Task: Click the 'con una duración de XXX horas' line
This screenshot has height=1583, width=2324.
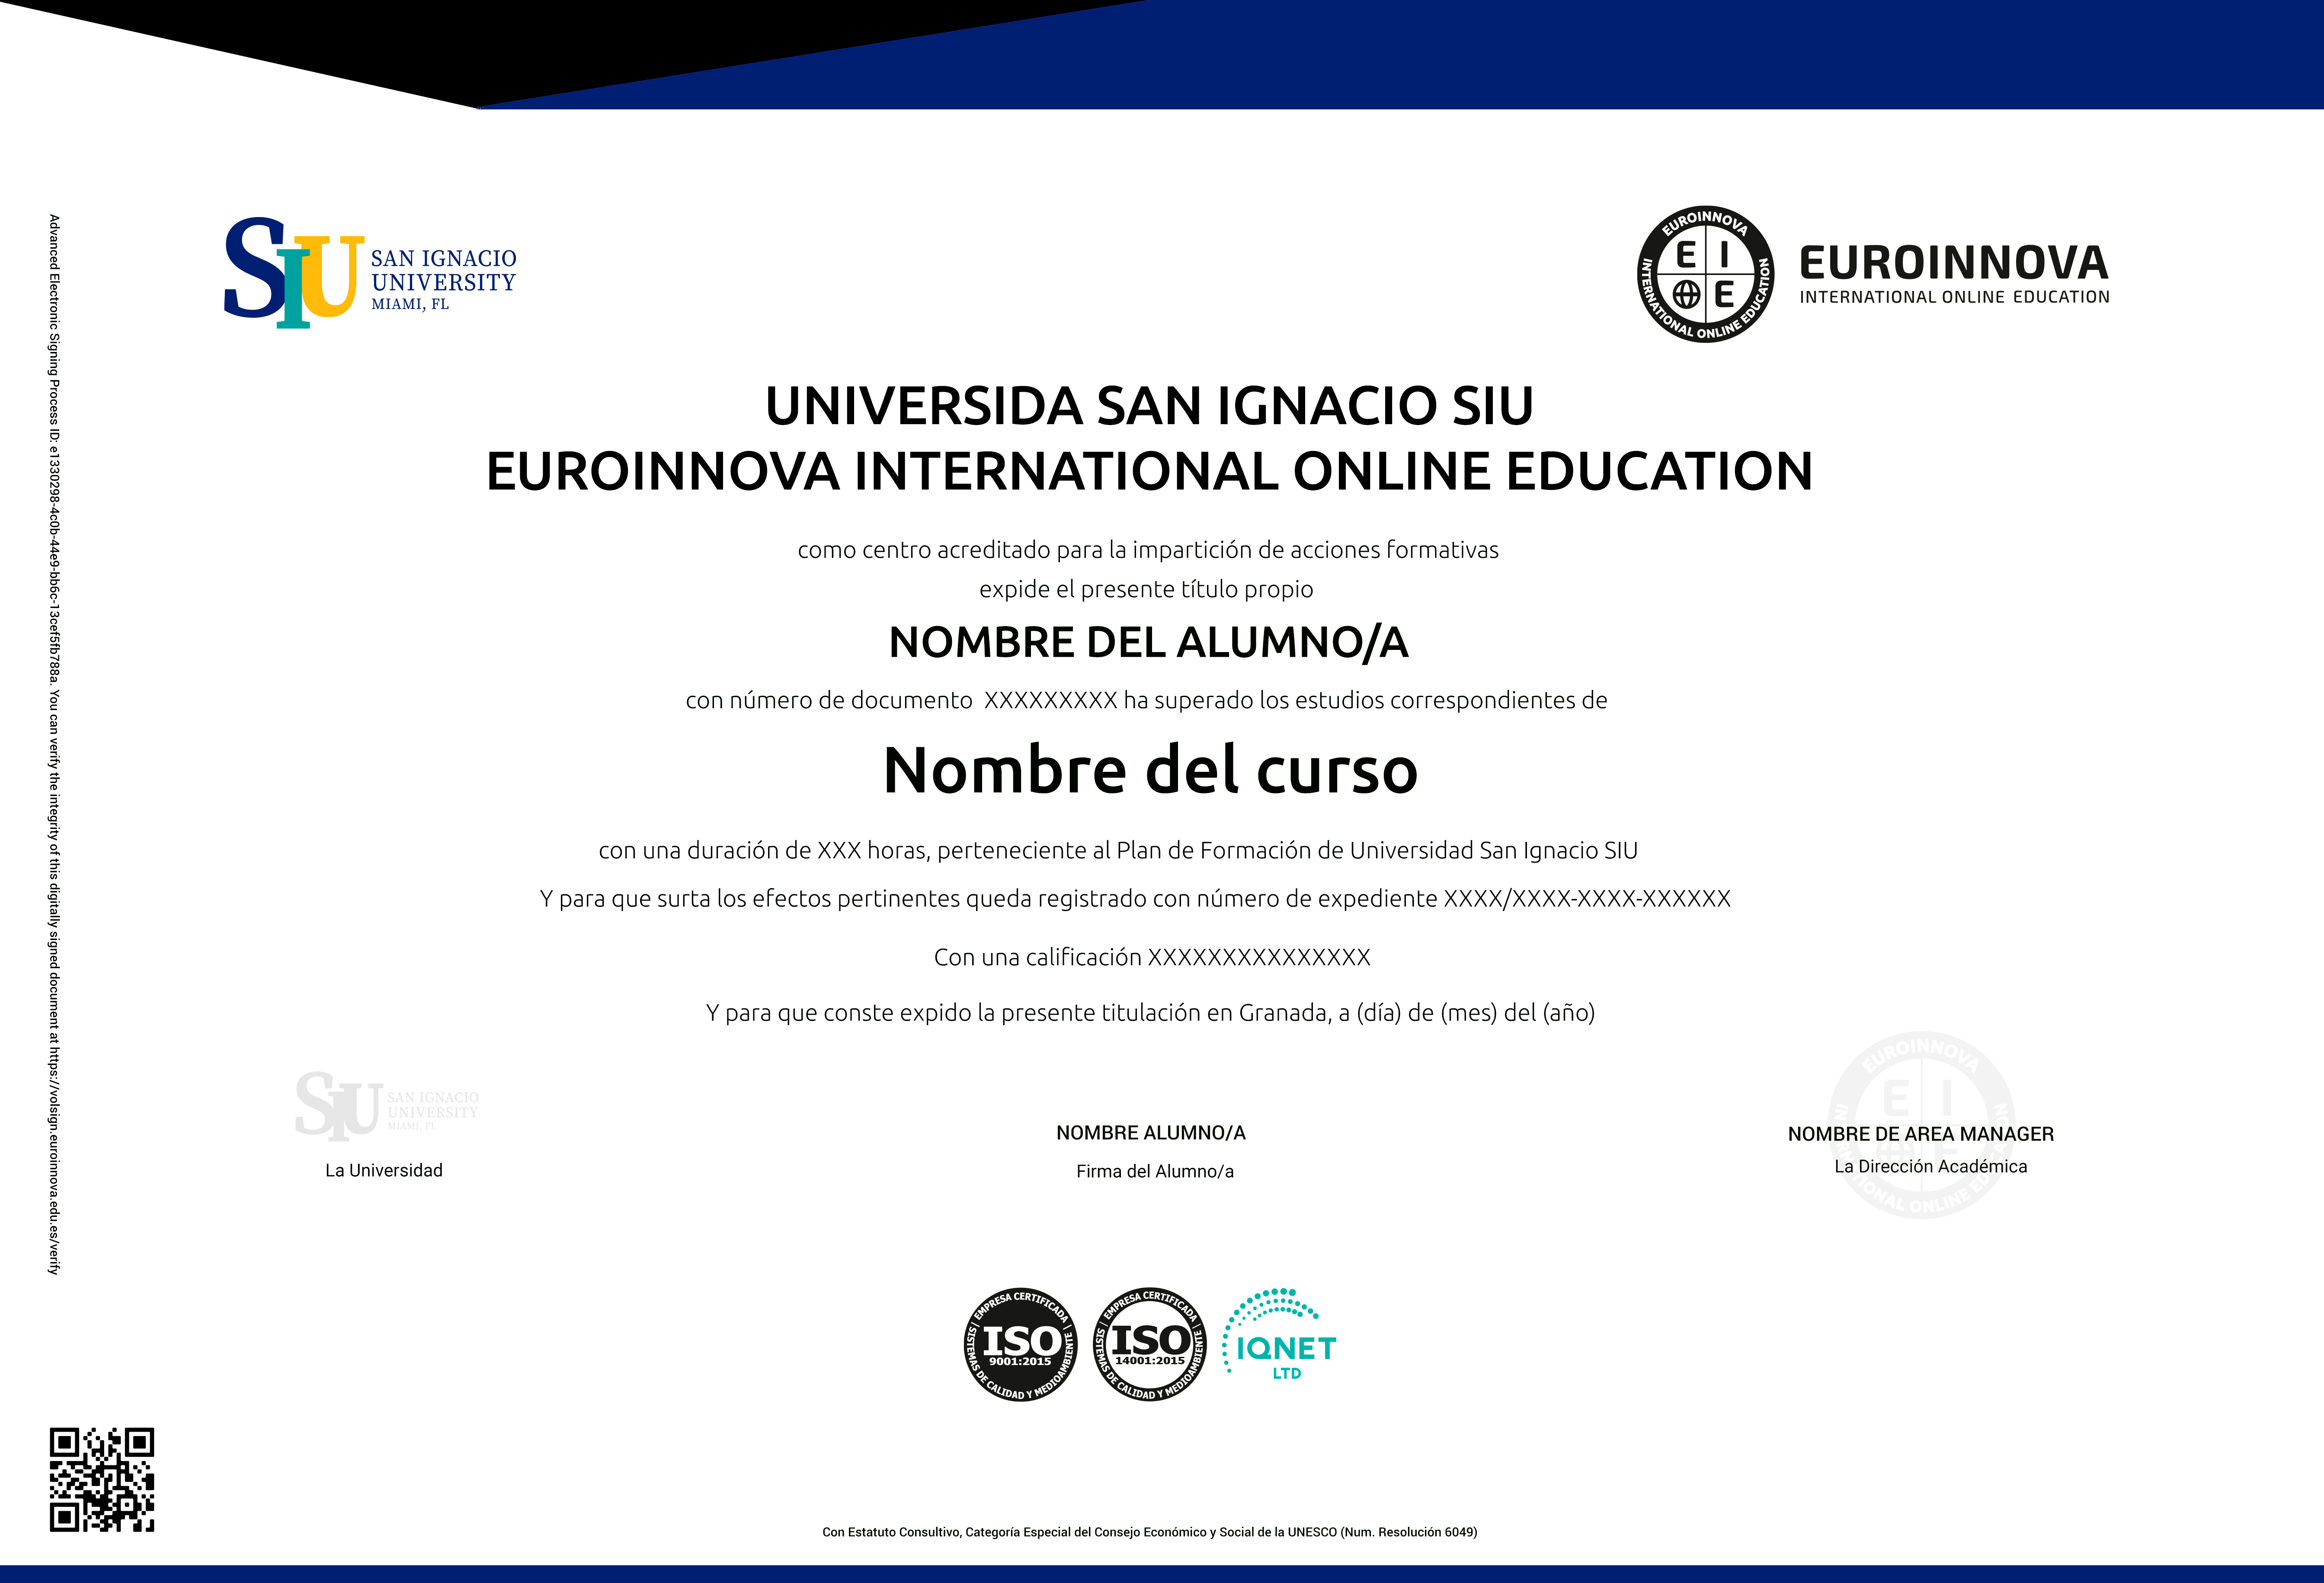Action: [x=1118, y=850]
